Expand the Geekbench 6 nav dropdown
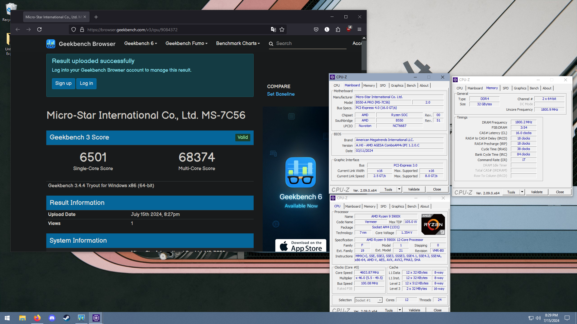This screenshot has height=324, width=577. pyautogui.click(x=141, y=43)
